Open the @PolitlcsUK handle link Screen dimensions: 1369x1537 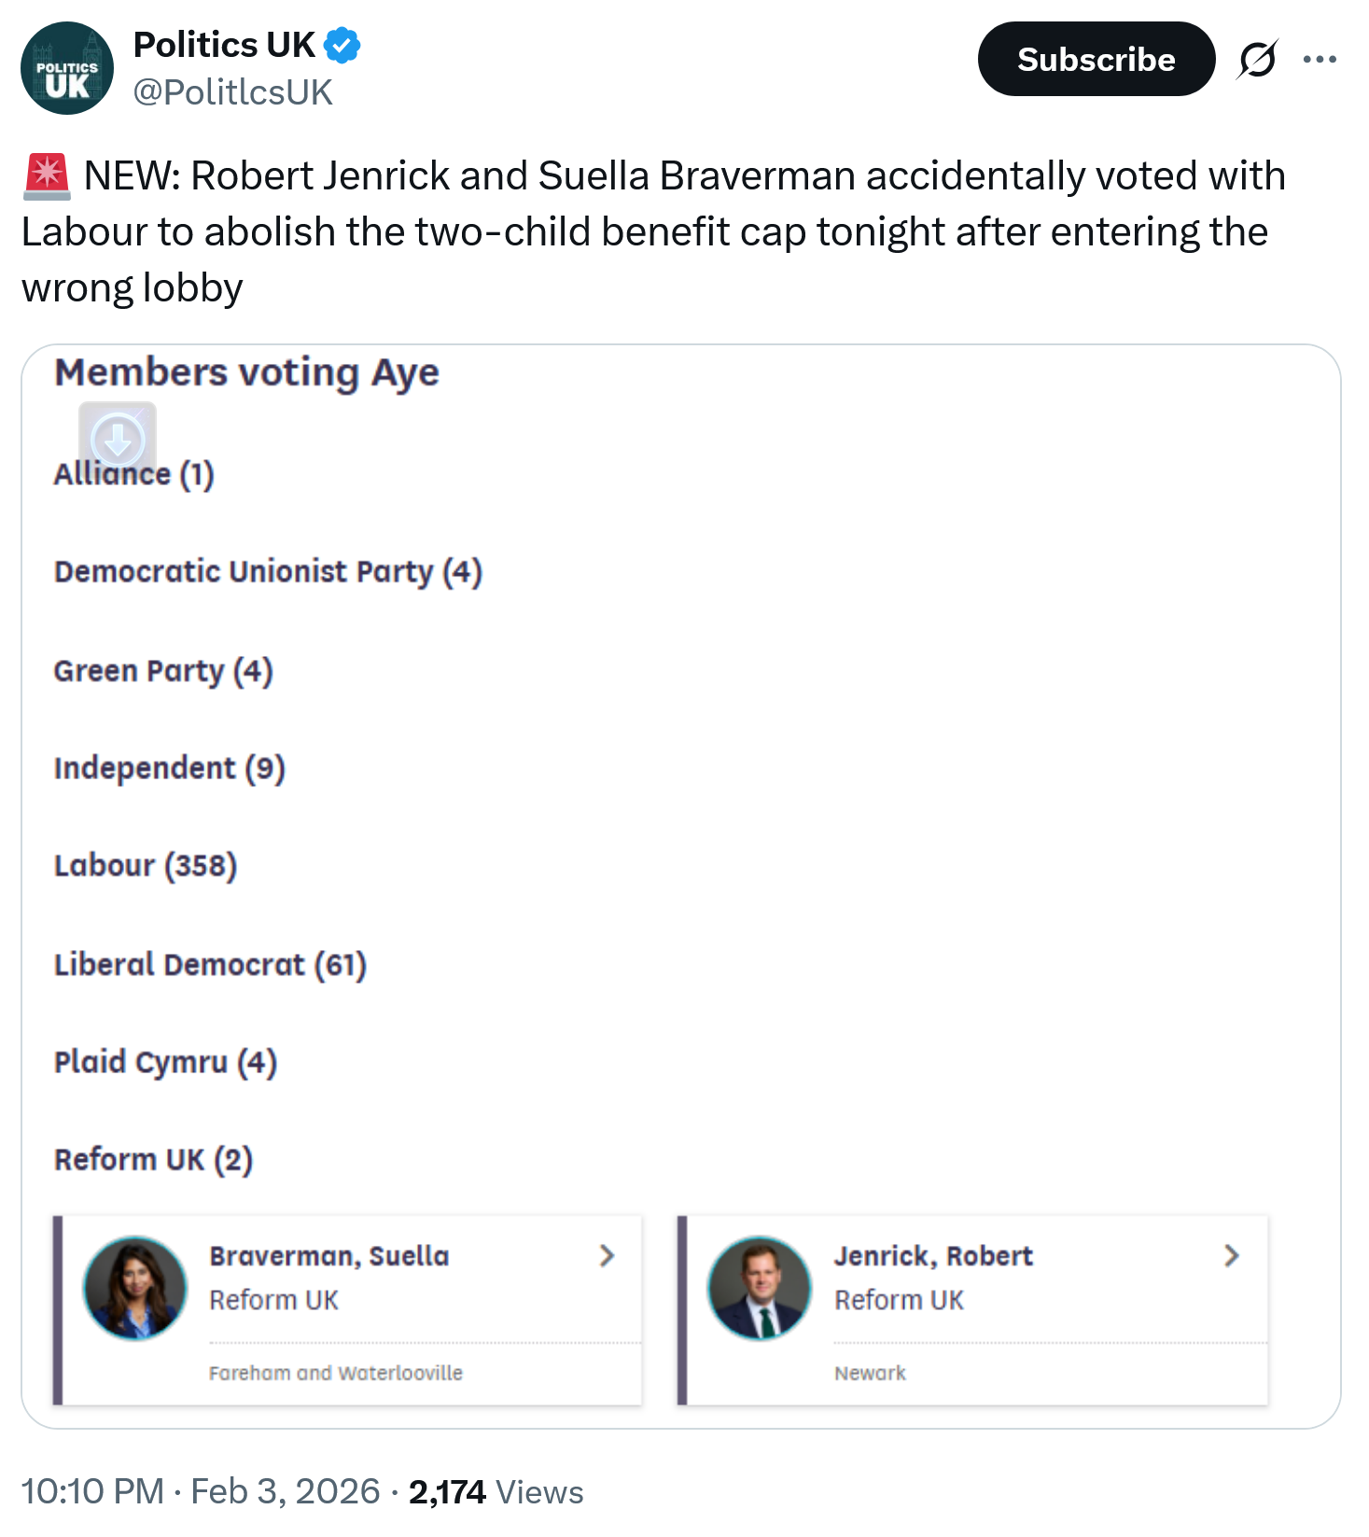click(232, 92)
